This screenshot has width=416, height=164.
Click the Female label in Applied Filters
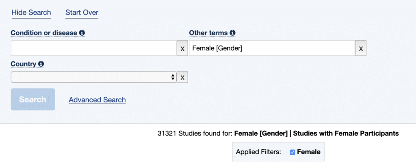pos(309,152)
